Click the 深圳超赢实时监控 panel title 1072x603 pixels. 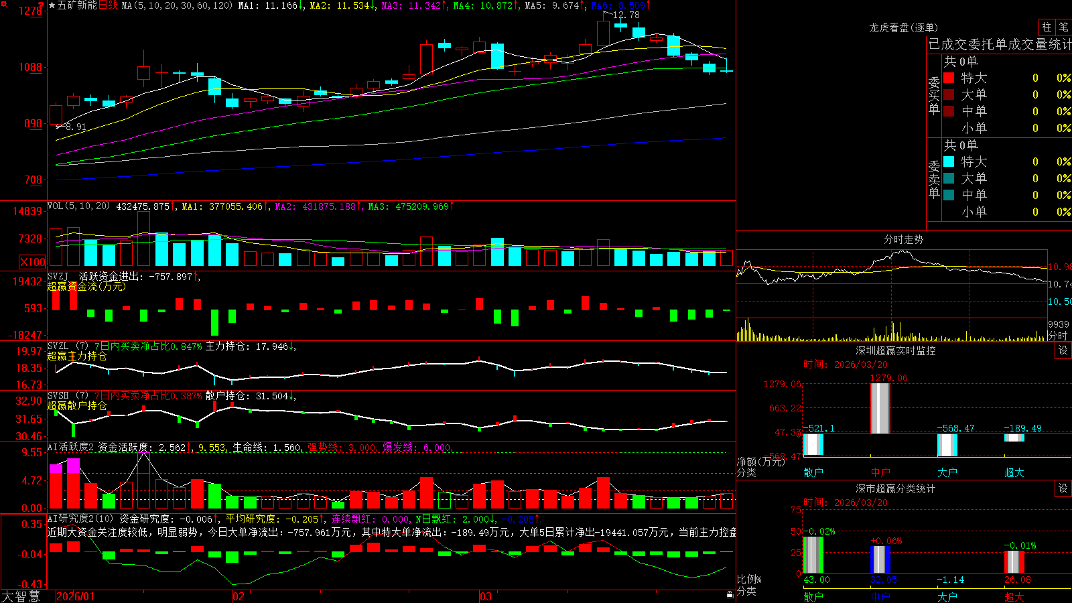(896, 350)
